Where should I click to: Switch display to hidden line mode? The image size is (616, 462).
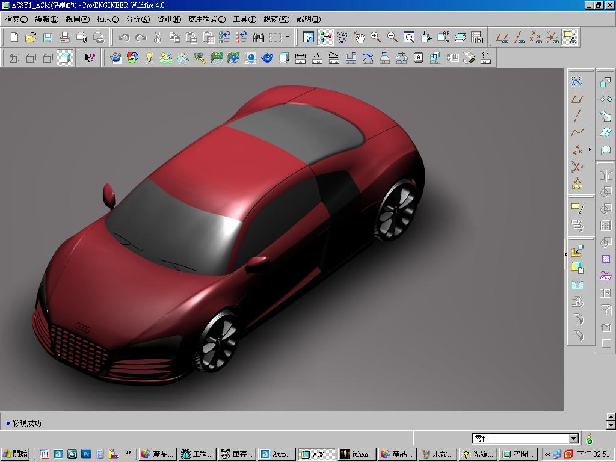point(31,58)
